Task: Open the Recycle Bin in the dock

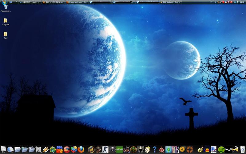Action: [243, 150]
